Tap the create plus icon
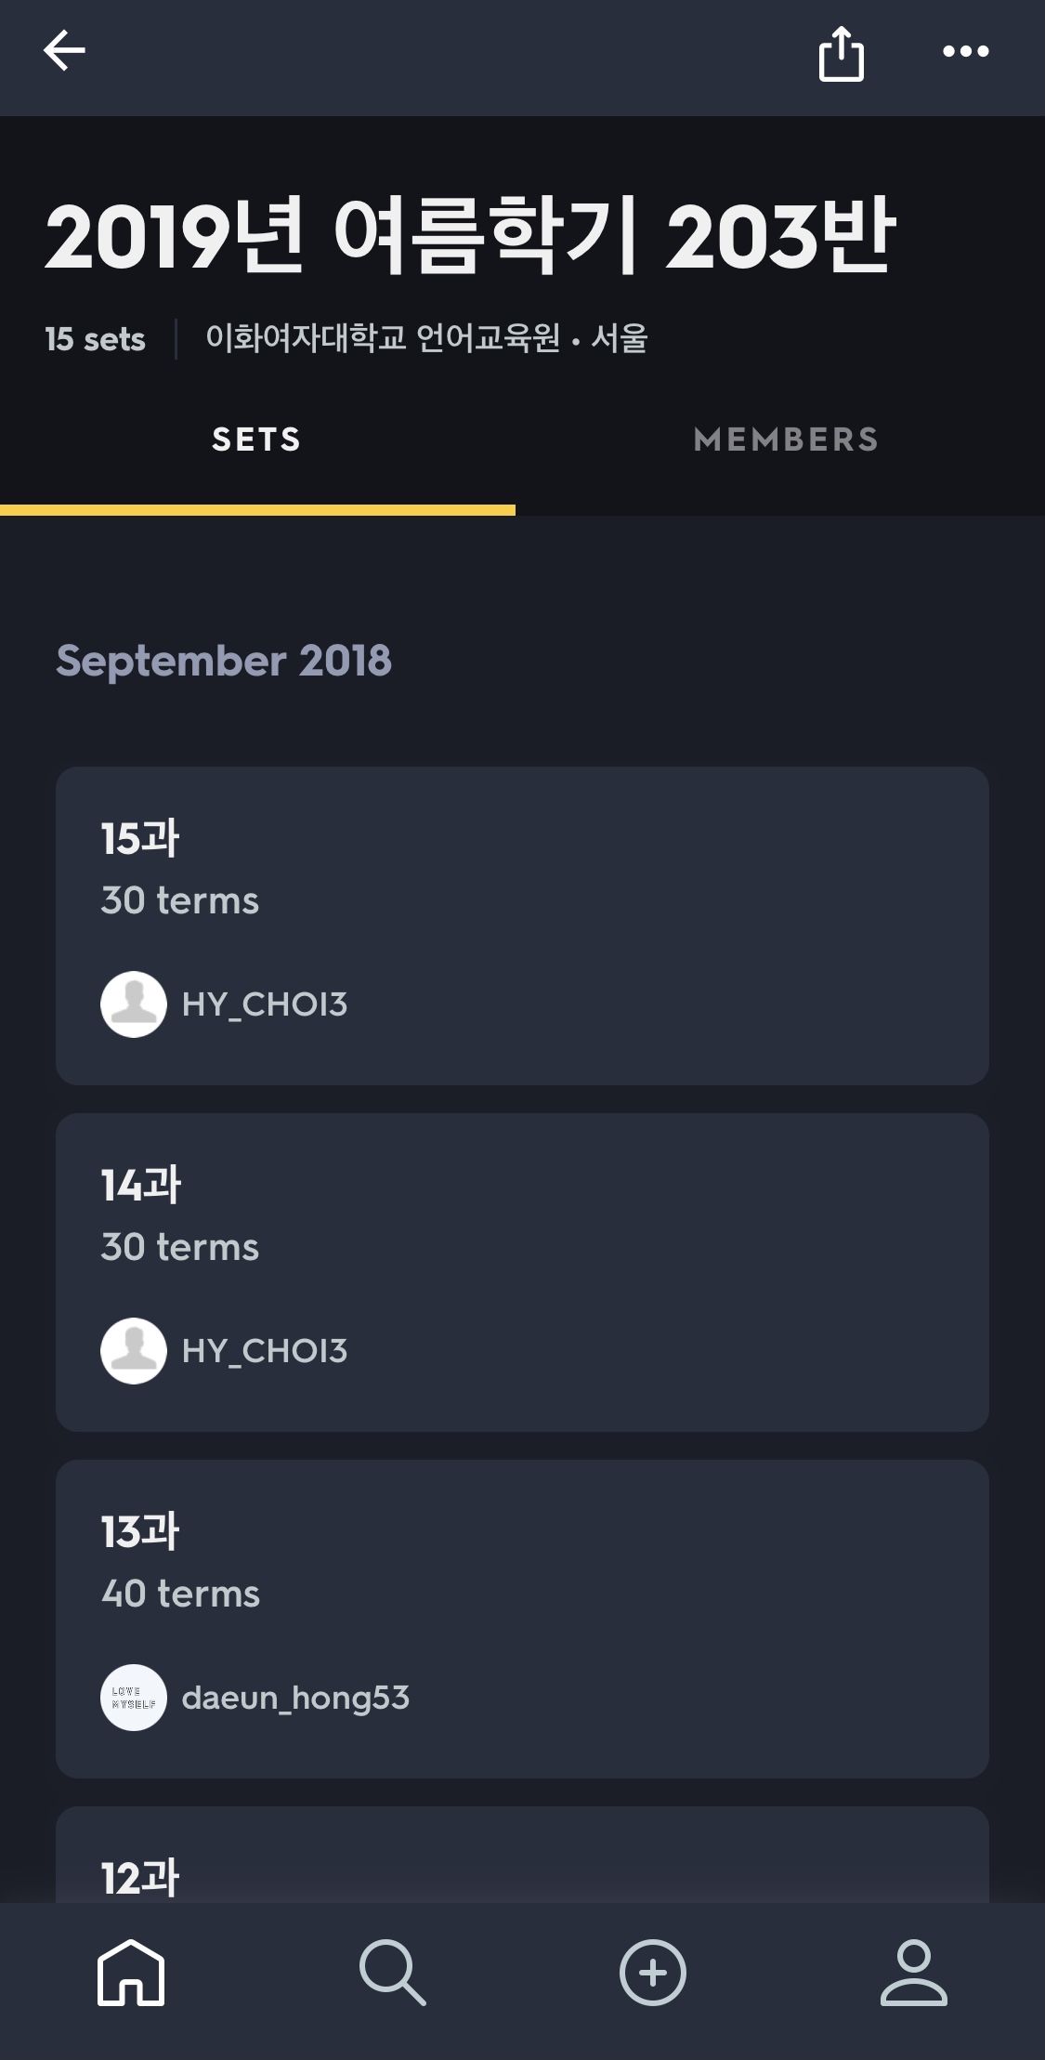 pos(652,1972)
